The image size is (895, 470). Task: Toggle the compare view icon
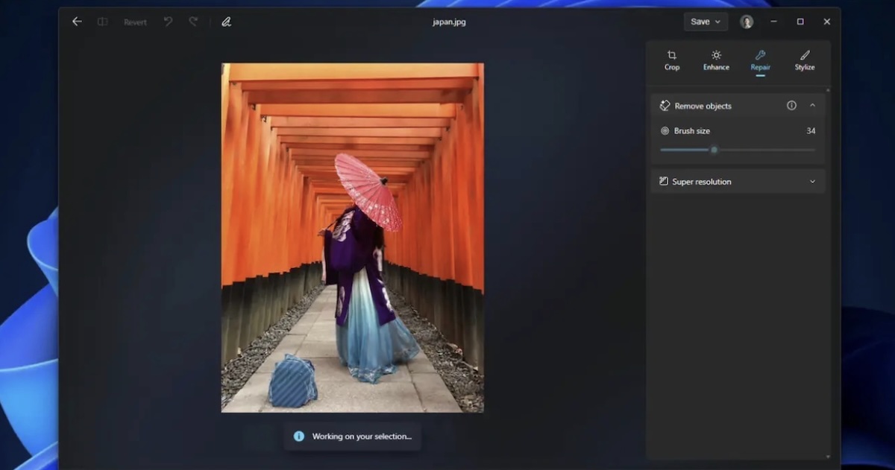tap(103, 22)
